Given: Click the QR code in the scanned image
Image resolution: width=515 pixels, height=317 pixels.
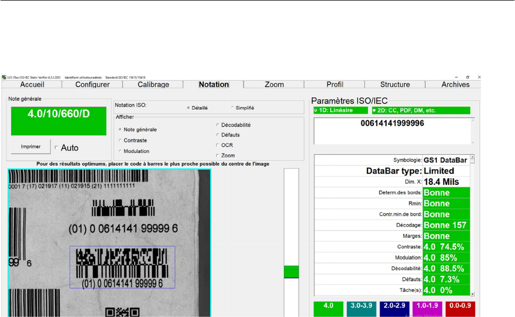Looking at the screenshot, I should pyautogui.click(x=122, y=312).
